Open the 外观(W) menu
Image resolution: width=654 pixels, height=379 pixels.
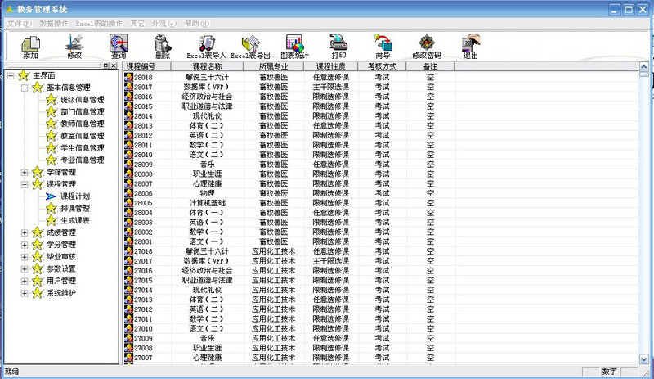coord(164,24)
